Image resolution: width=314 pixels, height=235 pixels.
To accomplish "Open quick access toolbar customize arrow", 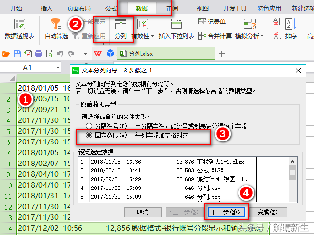I will click(x=85, y=54).
